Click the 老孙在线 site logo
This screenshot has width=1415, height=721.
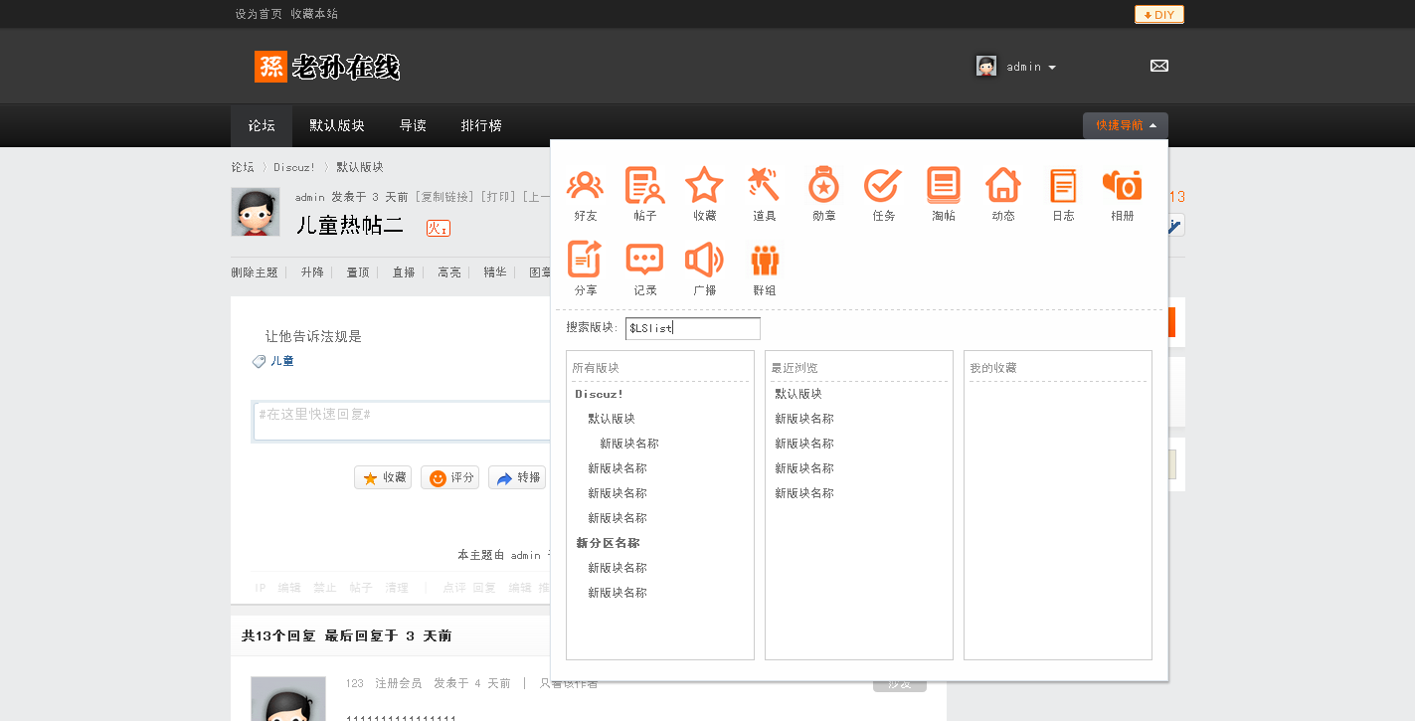coord(327,67)
